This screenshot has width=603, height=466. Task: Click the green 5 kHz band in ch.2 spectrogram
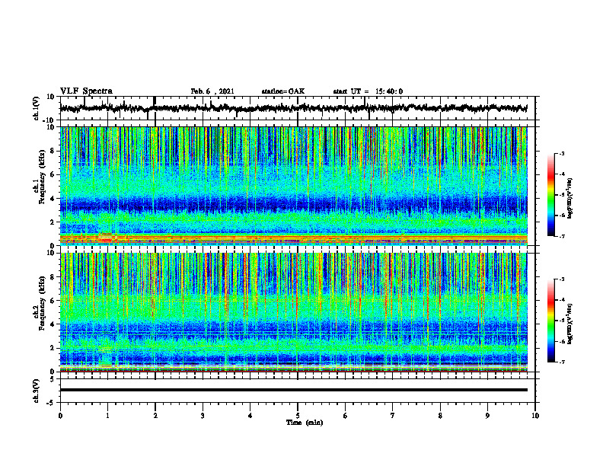coord(293,309)
